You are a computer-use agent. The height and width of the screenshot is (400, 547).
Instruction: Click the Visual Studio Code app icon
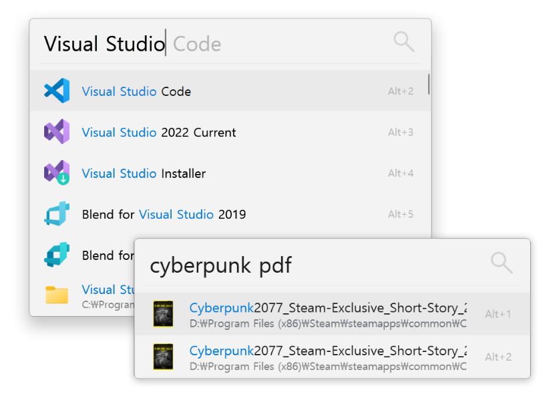tap(57, 91)
